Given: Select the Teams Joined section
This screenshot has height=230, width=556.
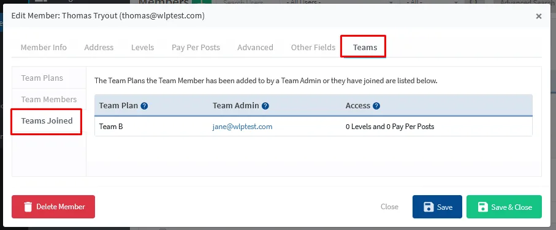Looking at the screenshot, I should [47, 121].
